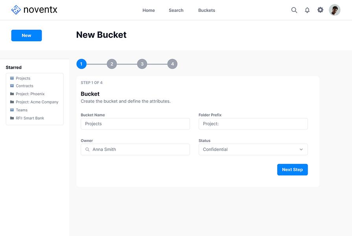The width and height of the screenshot is (352, 236).
Task: Jump to step 3 circle
Action: (142, 64)
